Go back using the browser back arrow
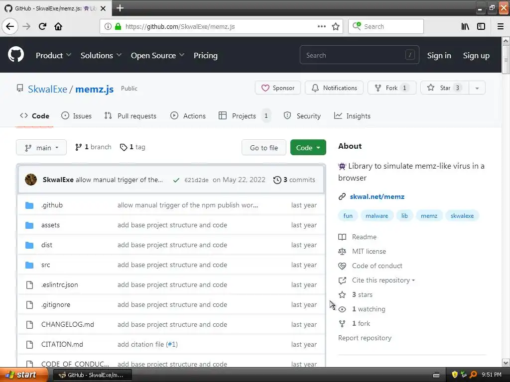This screenshot has width=510, height=382. 10,26
